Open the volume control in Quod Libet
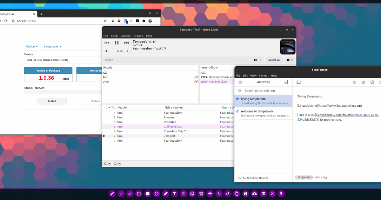The width and height of the screenshot is (381, 200). pyautogui.click(x=107, y=51)
